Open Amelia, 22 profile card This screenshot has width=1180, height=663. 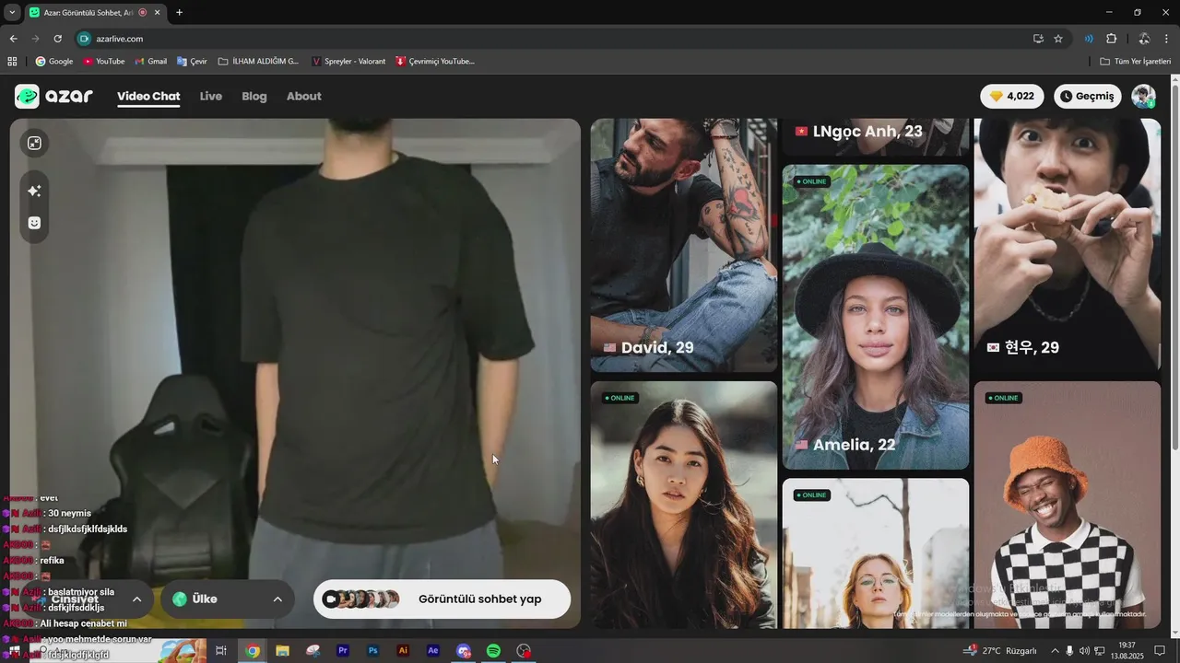[876, 317]
